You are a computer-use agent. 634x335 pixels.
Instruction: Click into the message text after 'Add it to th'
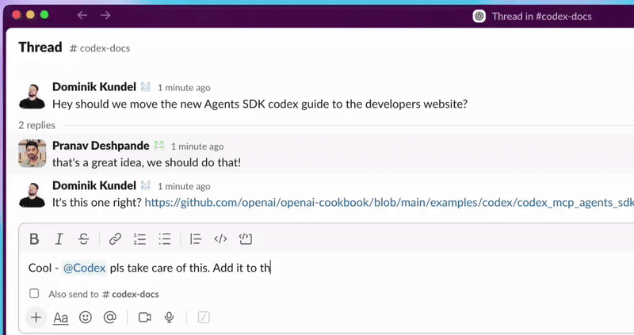tap(272, 268)
